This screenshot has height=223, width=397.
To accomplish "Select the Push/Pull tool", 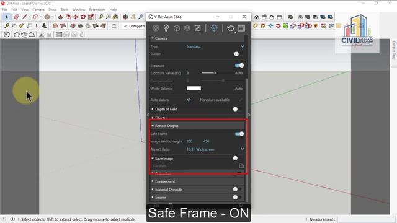I will (60, 17).
